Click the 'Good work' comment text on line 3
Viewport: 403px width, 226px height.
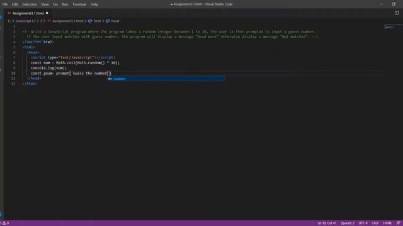point(207,36)
